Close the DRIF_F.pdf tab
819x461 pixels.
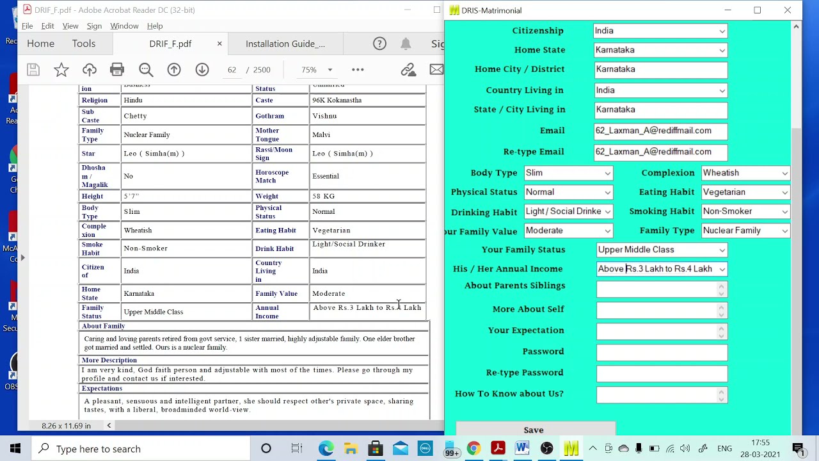(219, 44)
